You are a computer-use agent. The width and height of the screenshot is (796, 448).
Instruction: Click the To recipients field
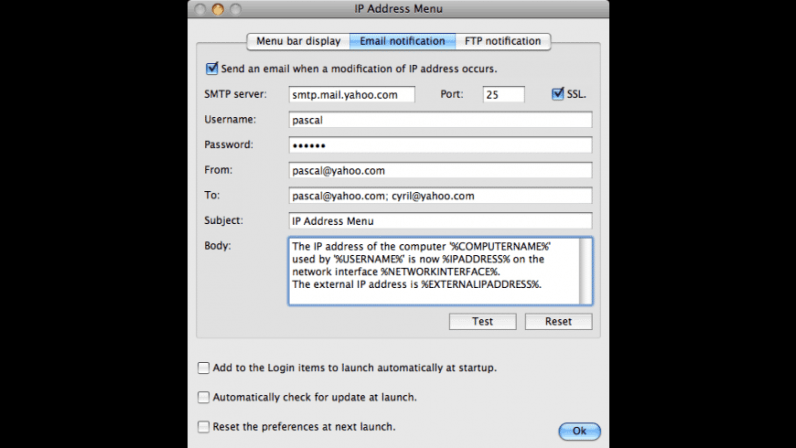(440, 196)
